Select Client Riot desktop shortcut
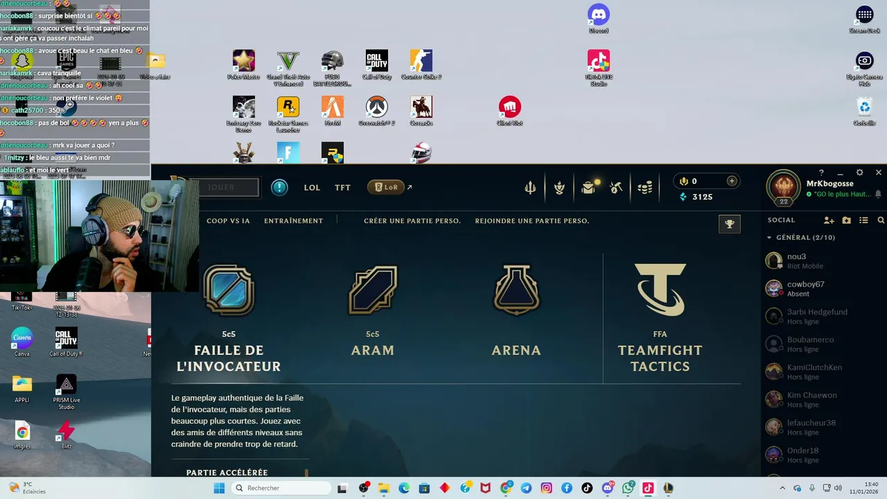Image resolution: width=887 pixels, height=499 pixels. (x=509, y=111)
